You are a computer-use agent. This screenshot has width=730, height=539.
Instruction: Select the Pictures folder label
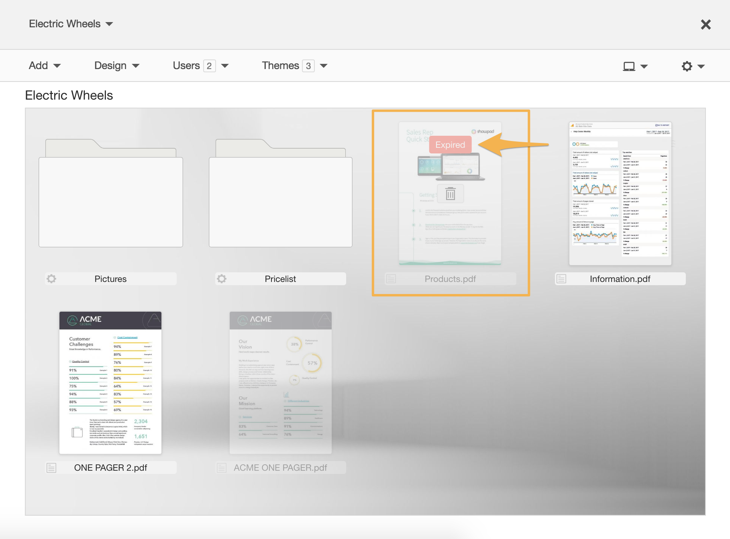110,279
